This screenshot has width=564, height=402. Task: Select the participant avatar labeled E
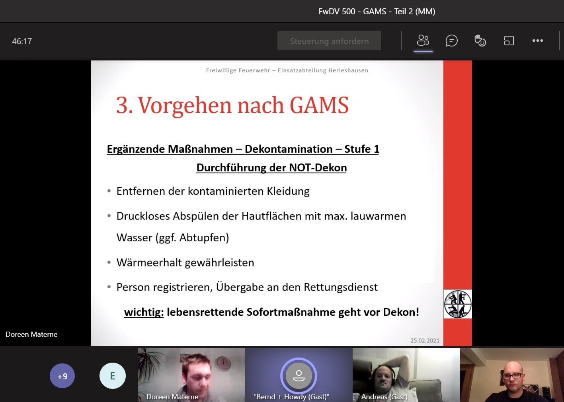[x=113, y=376]
